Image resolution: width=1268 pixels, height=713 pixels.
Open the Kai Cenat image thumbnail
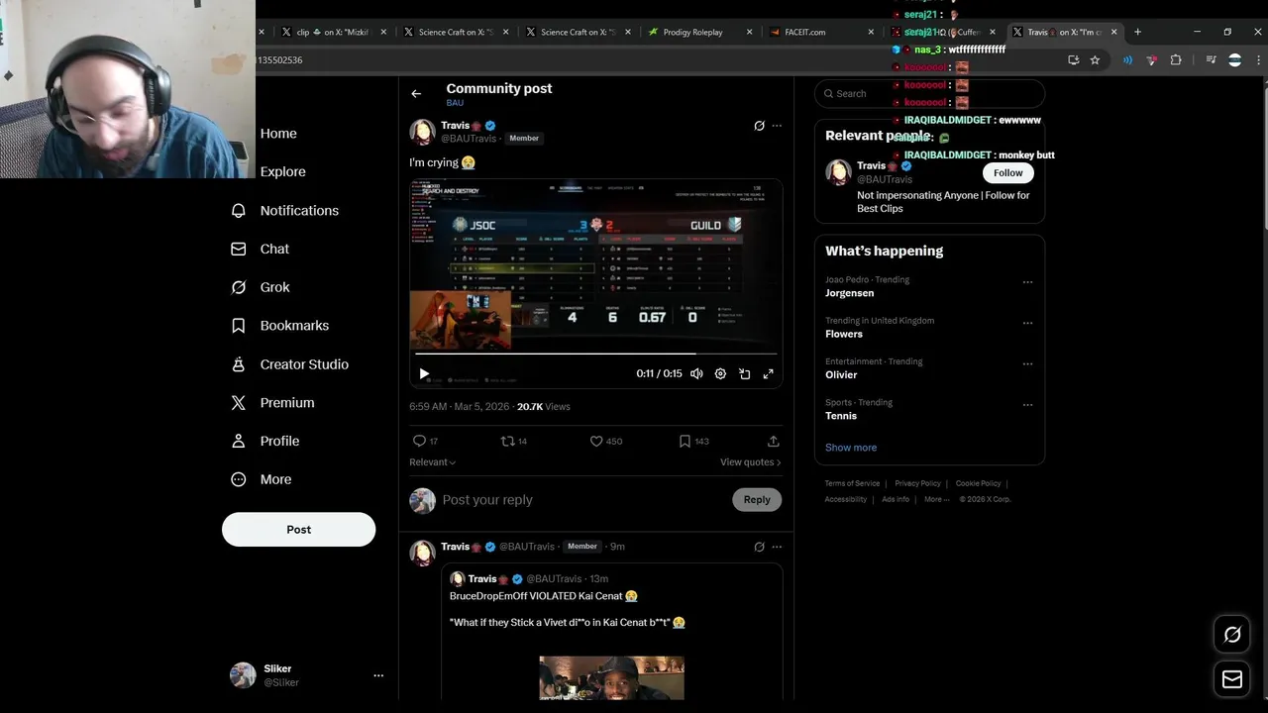(611, 677)
